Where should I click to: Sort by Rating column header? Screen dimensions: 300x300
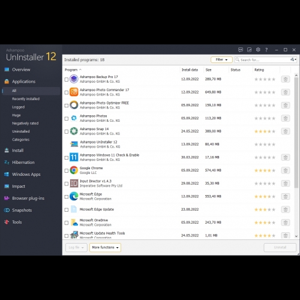[259, 70]
